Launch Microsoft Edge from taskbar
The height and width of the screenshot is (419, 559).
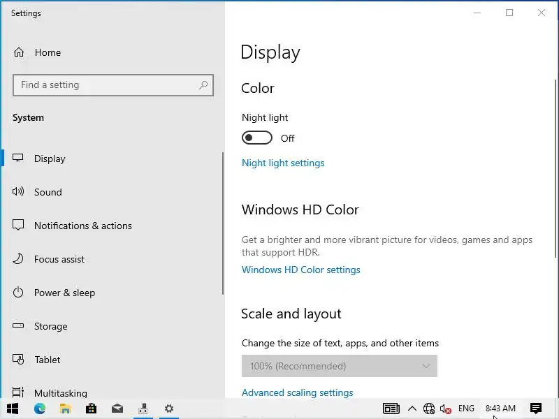pos(40,409)
